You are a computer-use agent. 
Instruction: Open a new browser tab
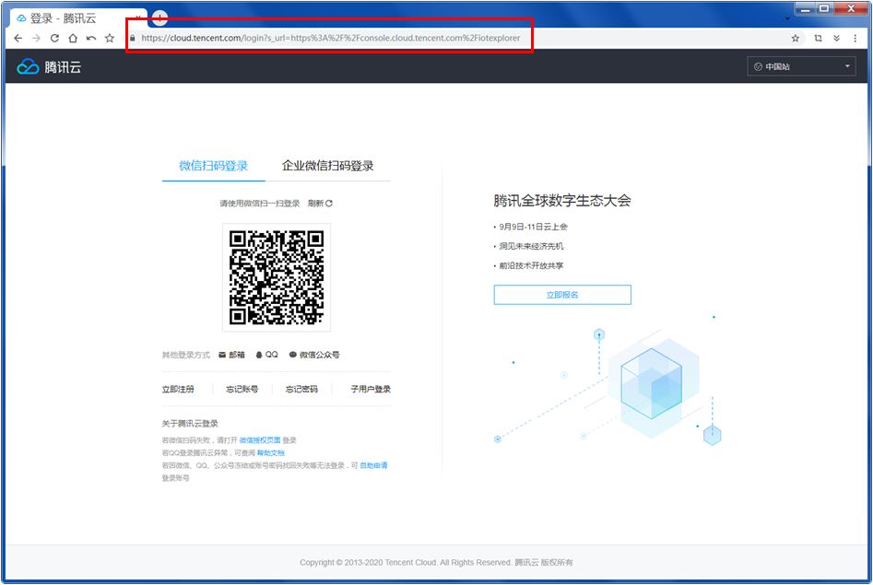tap(159, 18)
